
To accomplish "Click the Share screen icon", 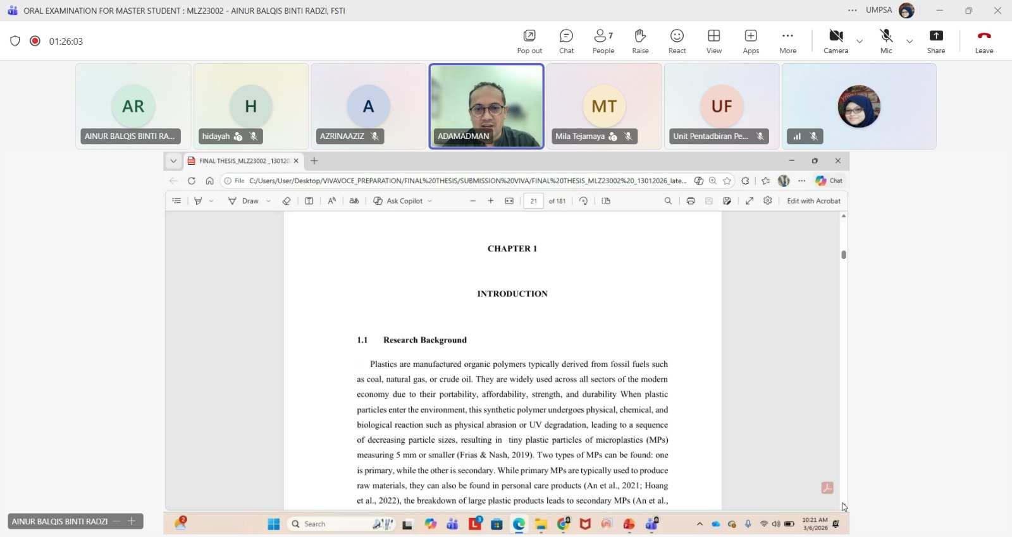I will (936, 42).
